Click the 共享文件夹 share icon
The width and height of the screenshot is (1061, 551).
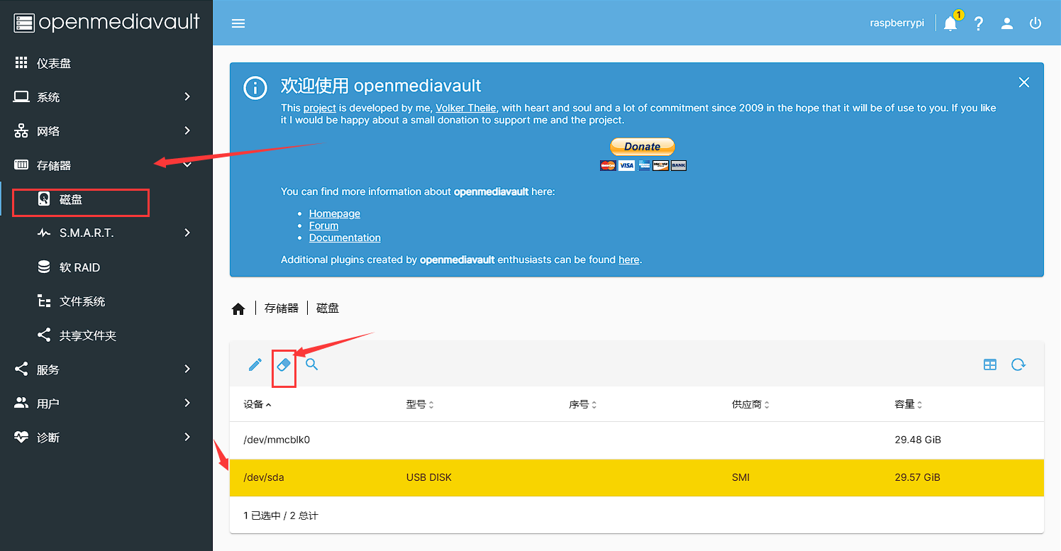[x=44, y=335]
